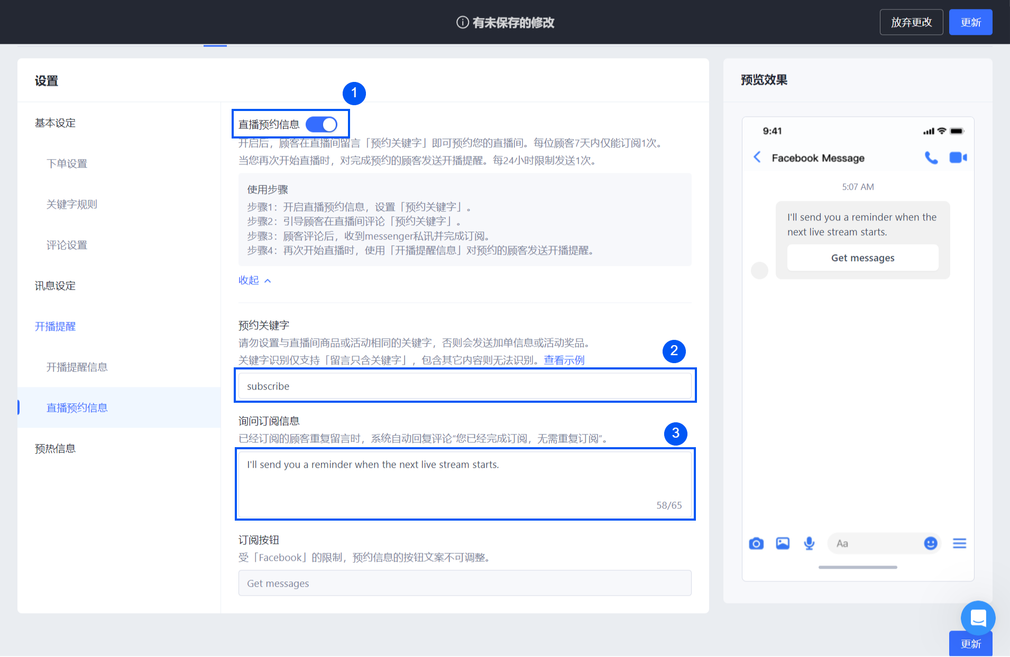This screenshot has width=1010, height=657.
Task: Click the 预约关键字 section label
Action: [x=264, y=326]
